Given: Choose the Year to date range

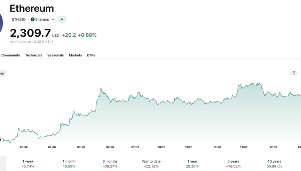Looking at the screenshot, I should pos(151,164).
